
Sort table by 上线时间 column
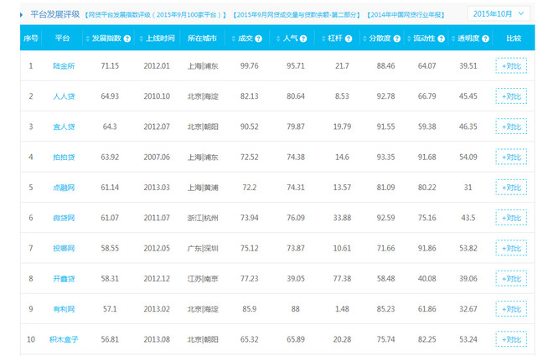pyautogui.click(x=141, y=39)
